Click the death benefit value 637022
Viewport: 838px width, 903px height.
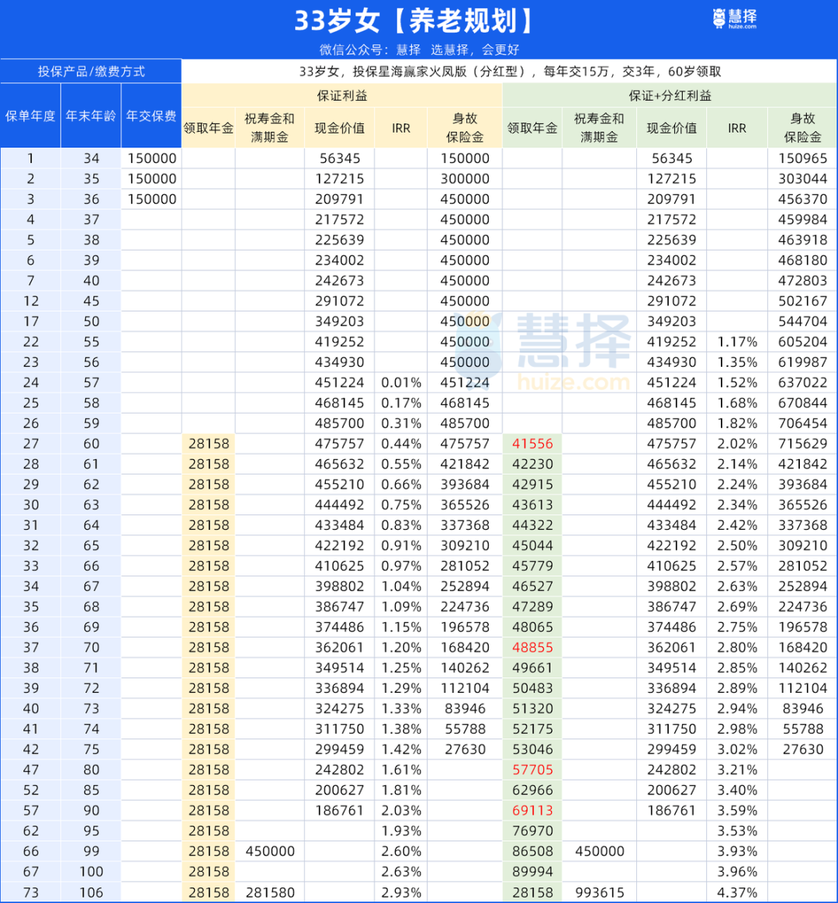802,382
